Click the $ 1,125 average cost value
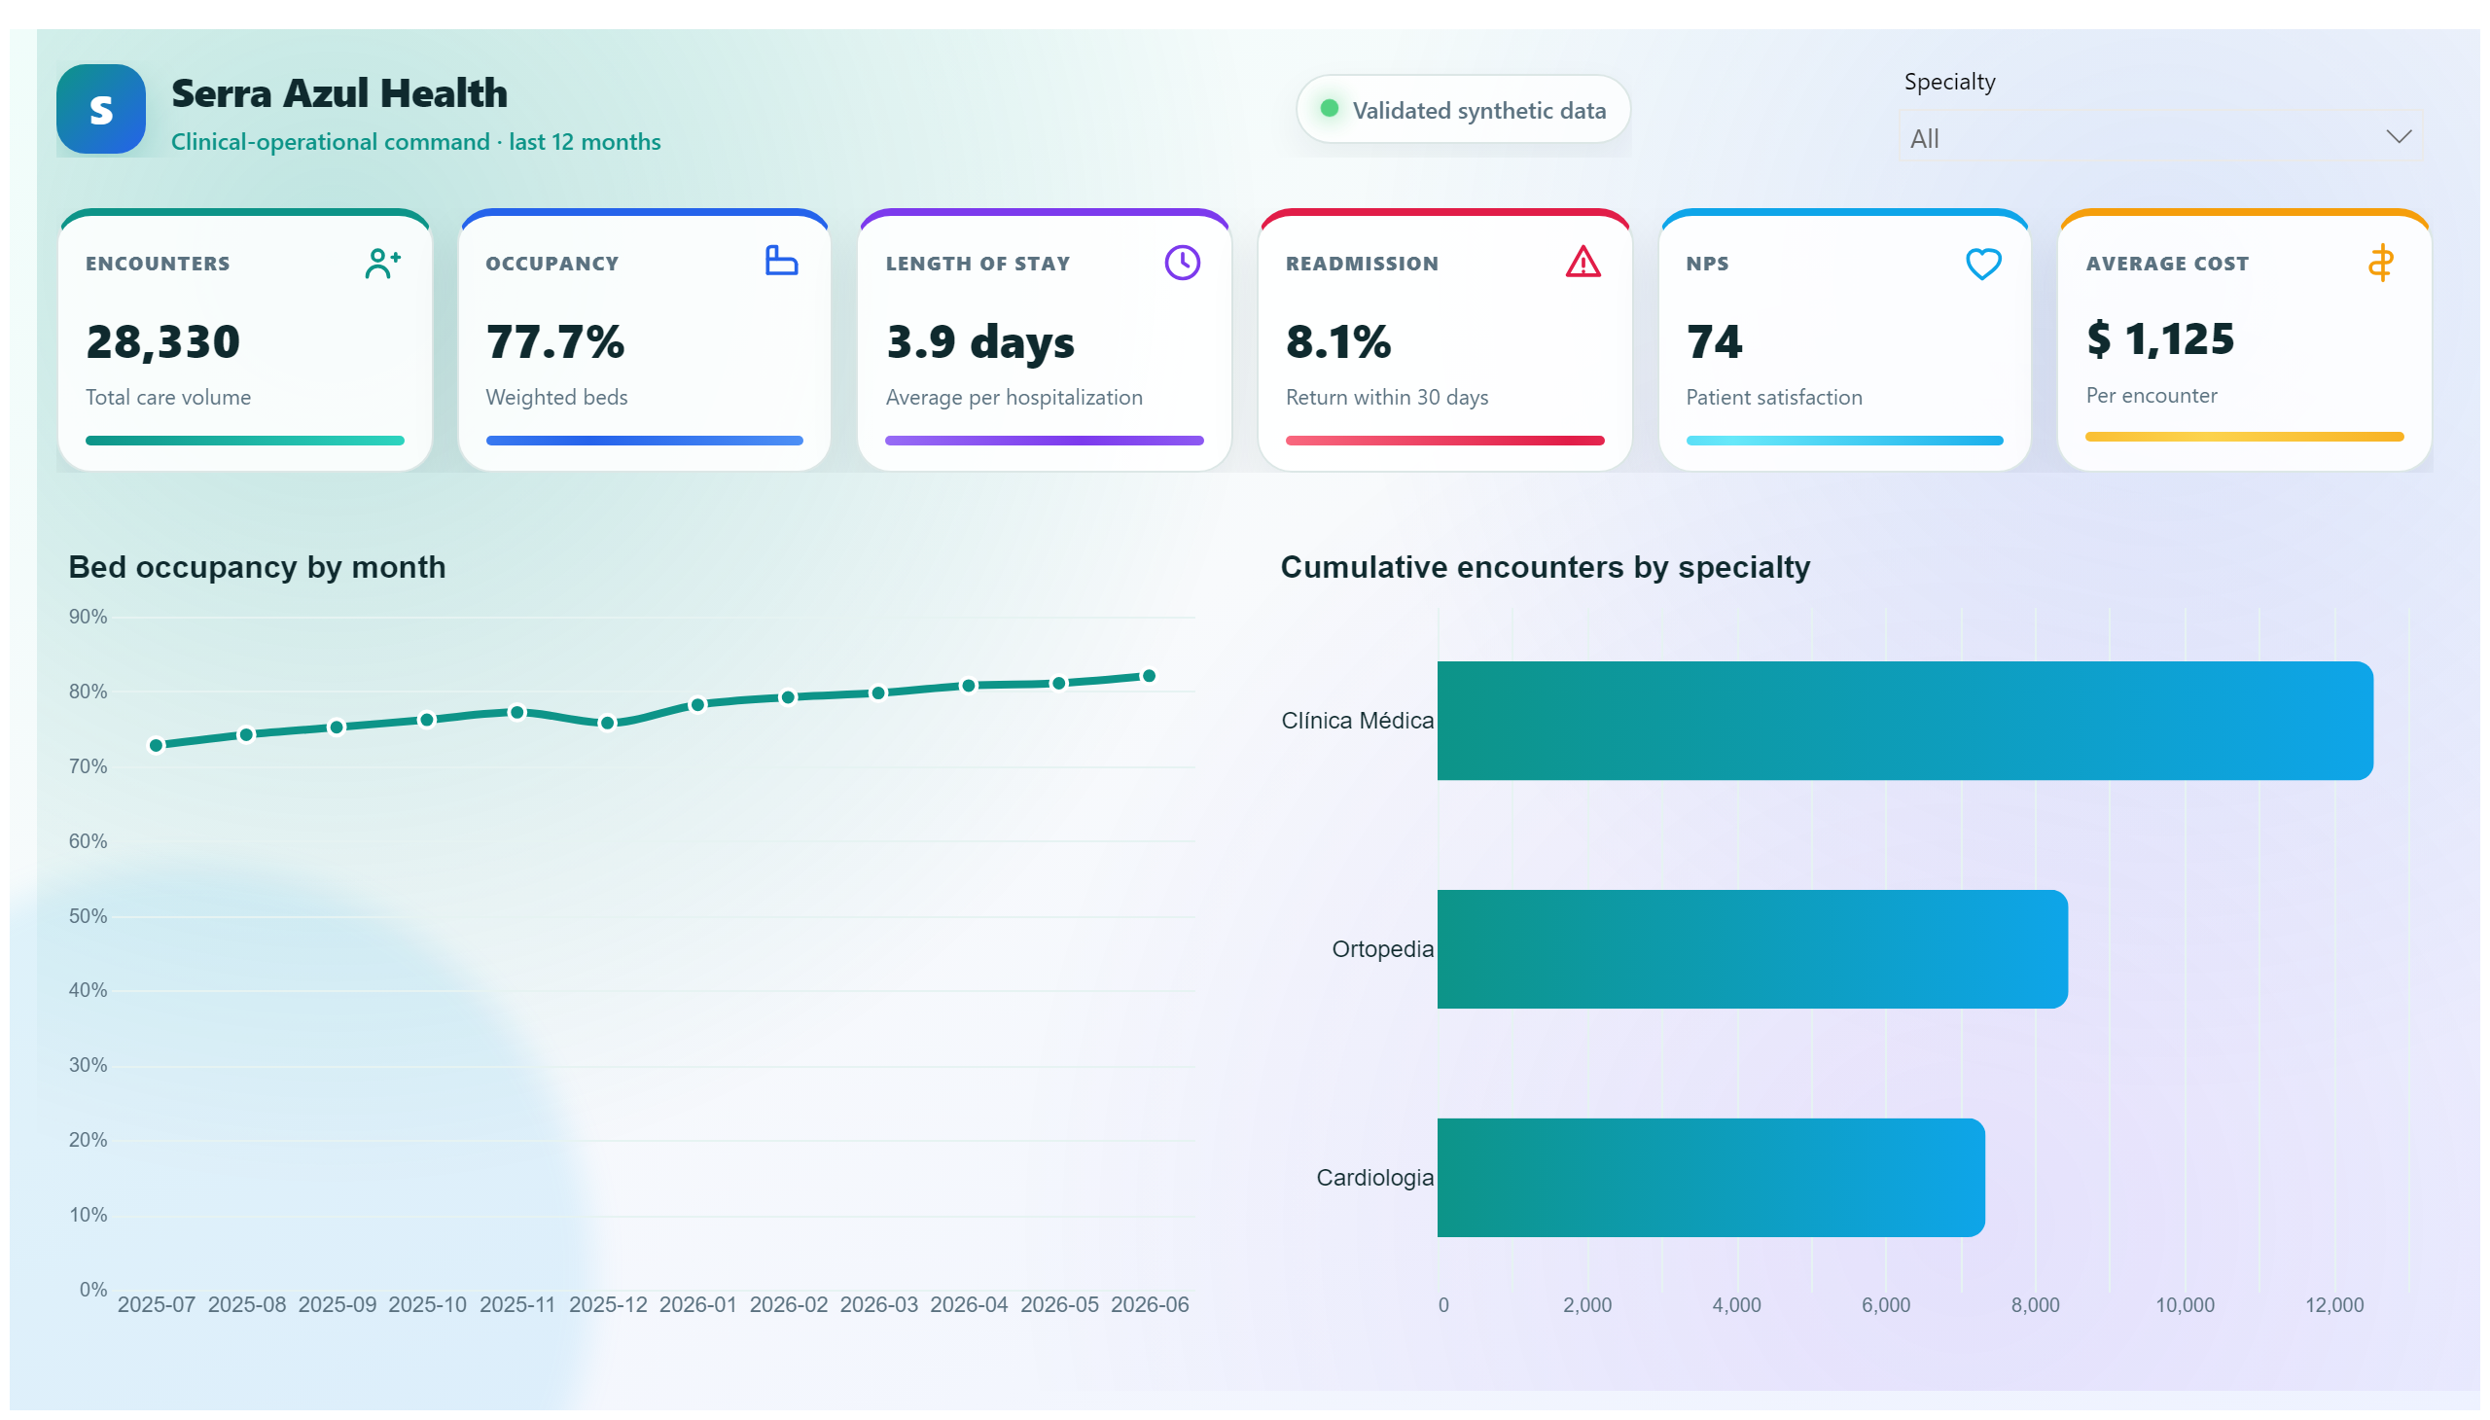This screenshot has height=1420, width=2490. [x=2159, y=338]
